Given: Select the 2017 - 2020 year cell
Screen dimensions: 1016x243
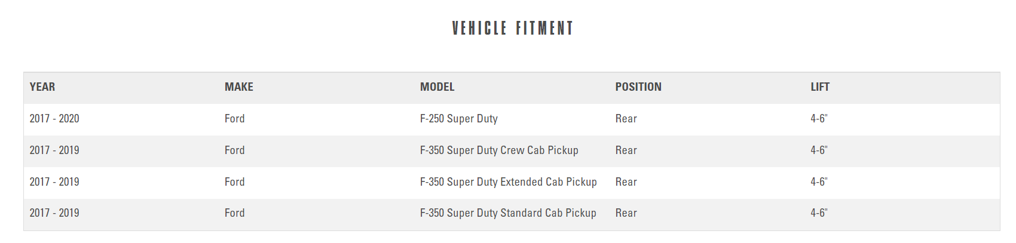Looking at the screenshot, I should click(54, 119).
